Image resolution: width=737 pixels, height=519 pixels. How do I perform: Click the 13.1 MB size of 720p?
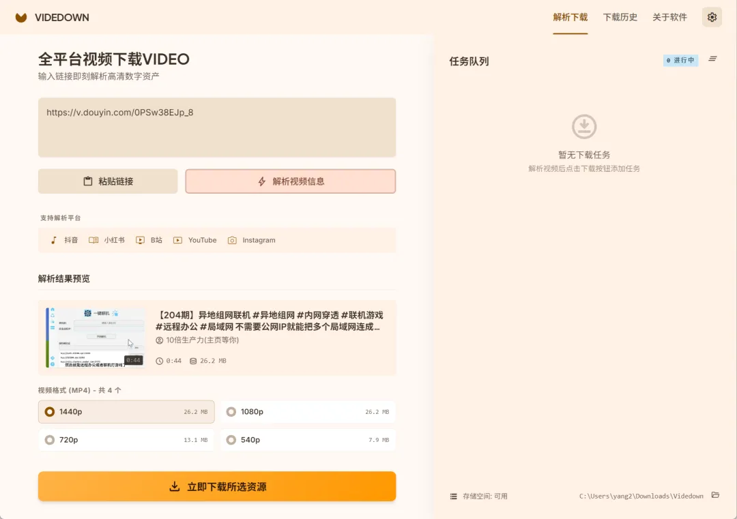[x=196, y=440]
